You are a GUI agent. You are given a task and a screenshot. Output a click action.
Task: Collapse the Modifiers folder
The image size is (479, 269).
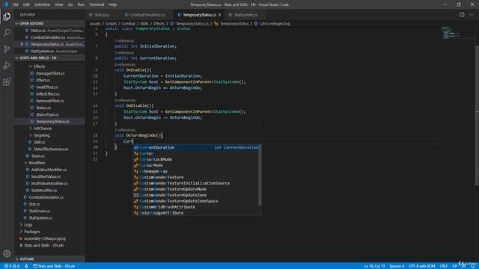click(x=26, y=163)
